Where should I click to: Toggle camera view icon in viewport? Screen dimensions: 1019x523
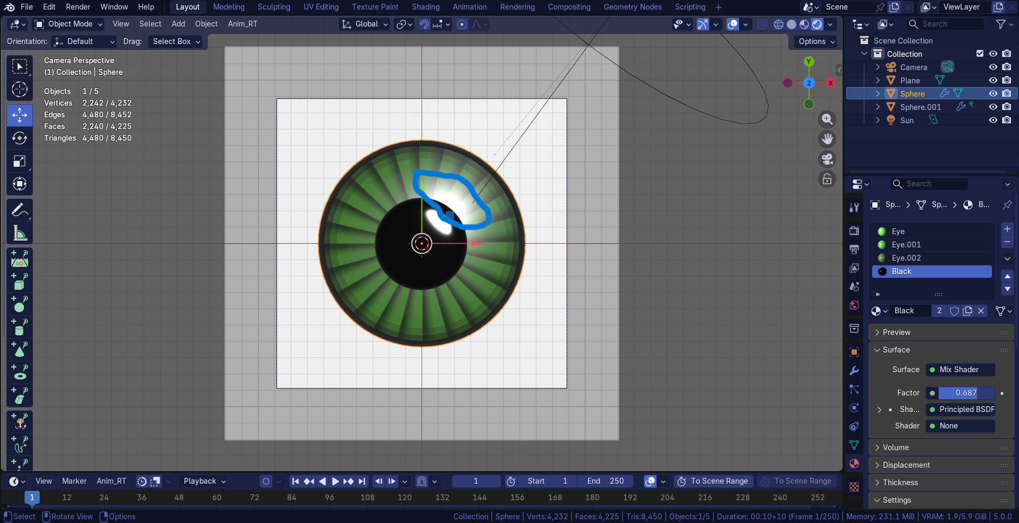pos(827,159)
